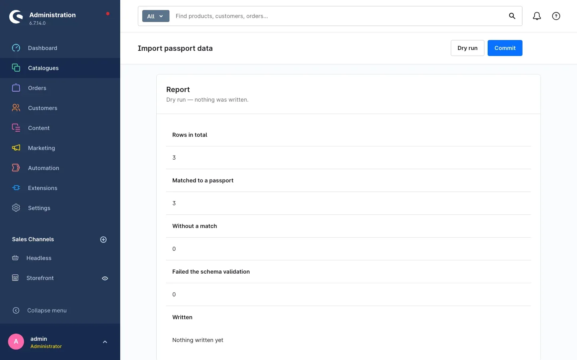
Task: Open the help question mark icon
Action: click(556, 16)
